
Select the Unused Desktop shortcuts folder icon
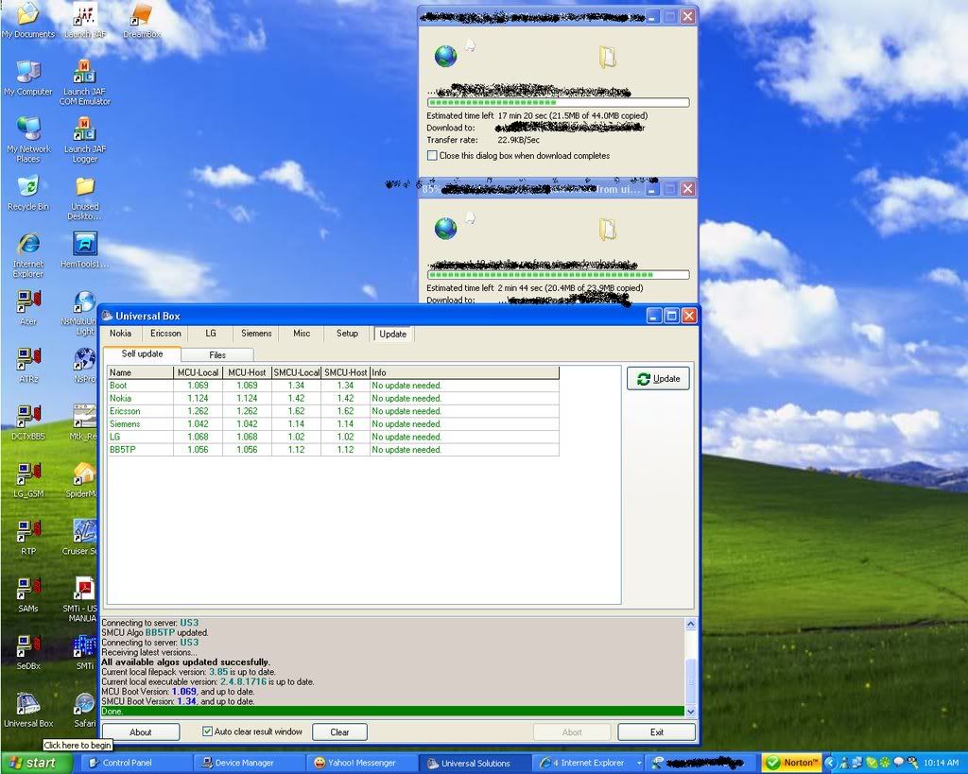(x=85, y=198)
